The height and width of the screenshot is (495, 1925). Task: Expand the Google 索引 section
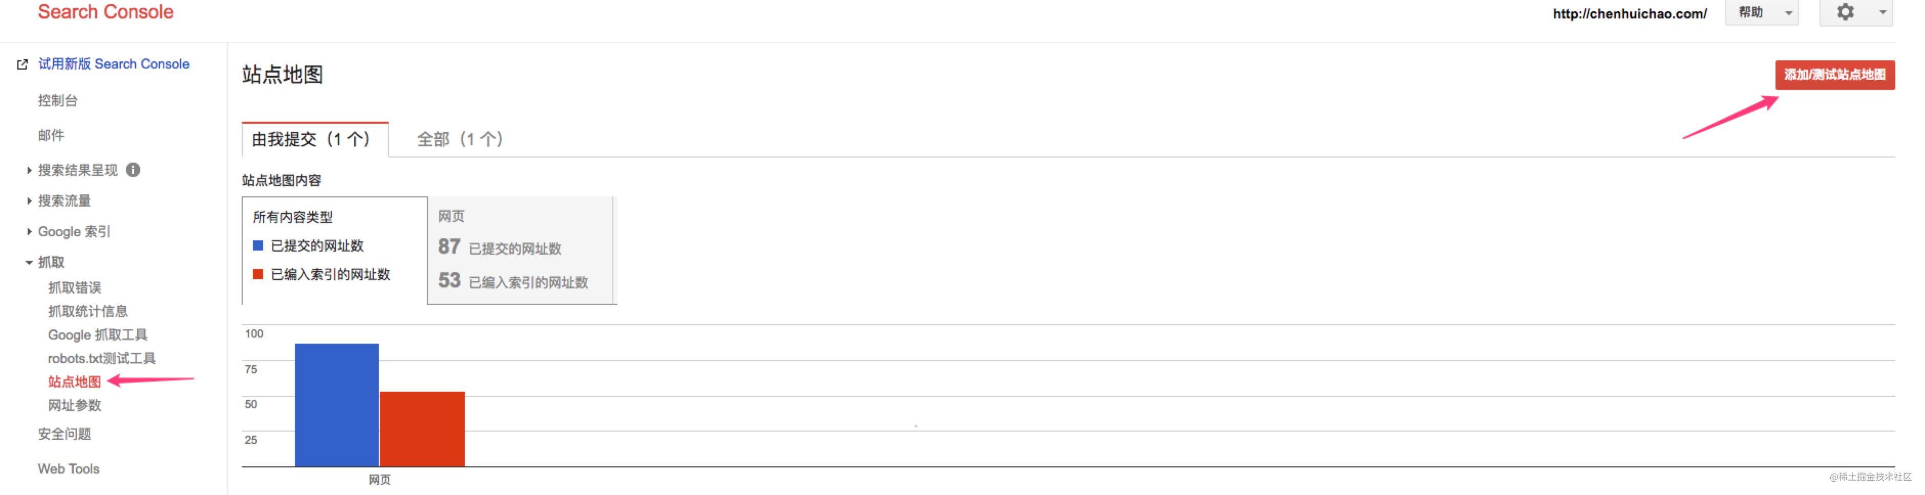point(29,232)
